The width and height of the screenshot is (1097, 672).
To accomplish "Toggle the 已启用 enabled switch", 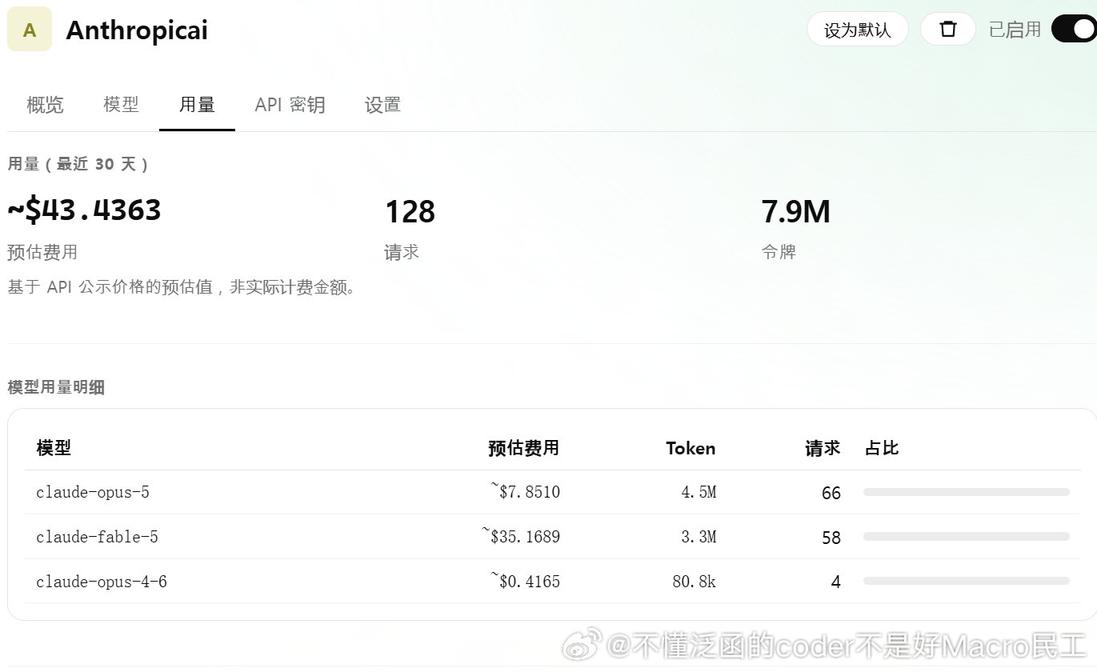I will (1075, 29).
